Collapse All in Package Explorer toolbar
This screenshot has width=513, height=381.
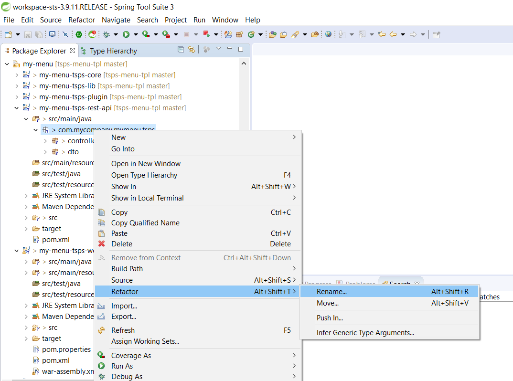(x=181, y=50)
